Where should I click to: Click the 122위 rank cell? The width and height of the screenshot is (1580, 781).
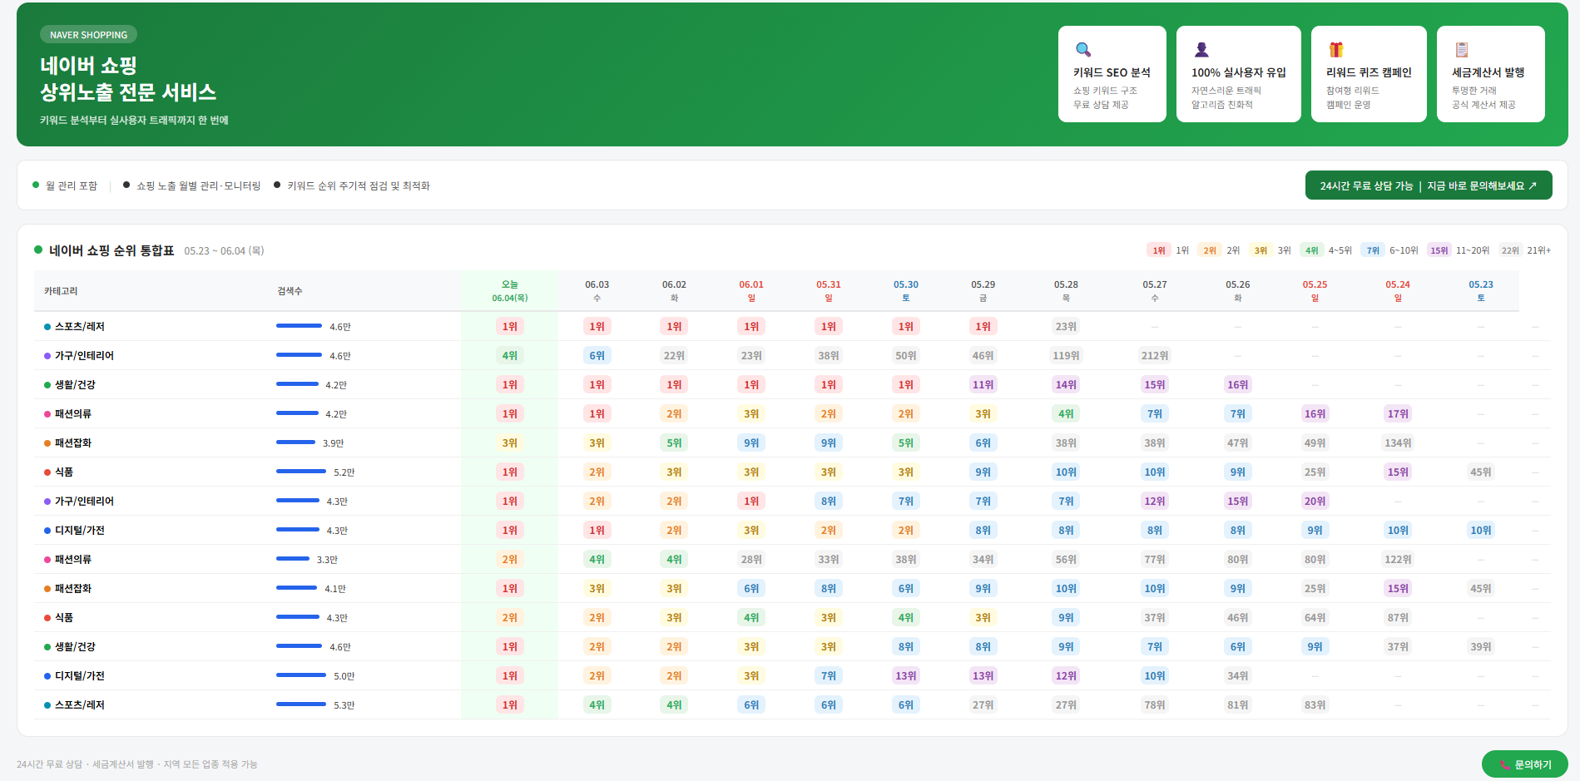(1398, 559)
